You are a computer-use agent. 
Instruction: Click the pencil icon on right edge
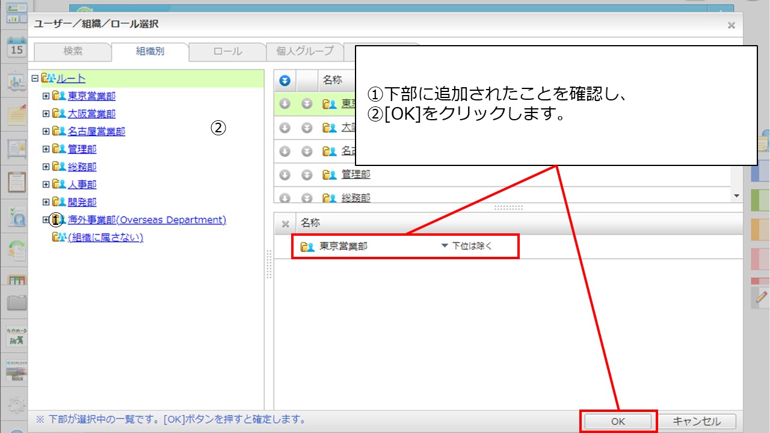coord(761,296)
